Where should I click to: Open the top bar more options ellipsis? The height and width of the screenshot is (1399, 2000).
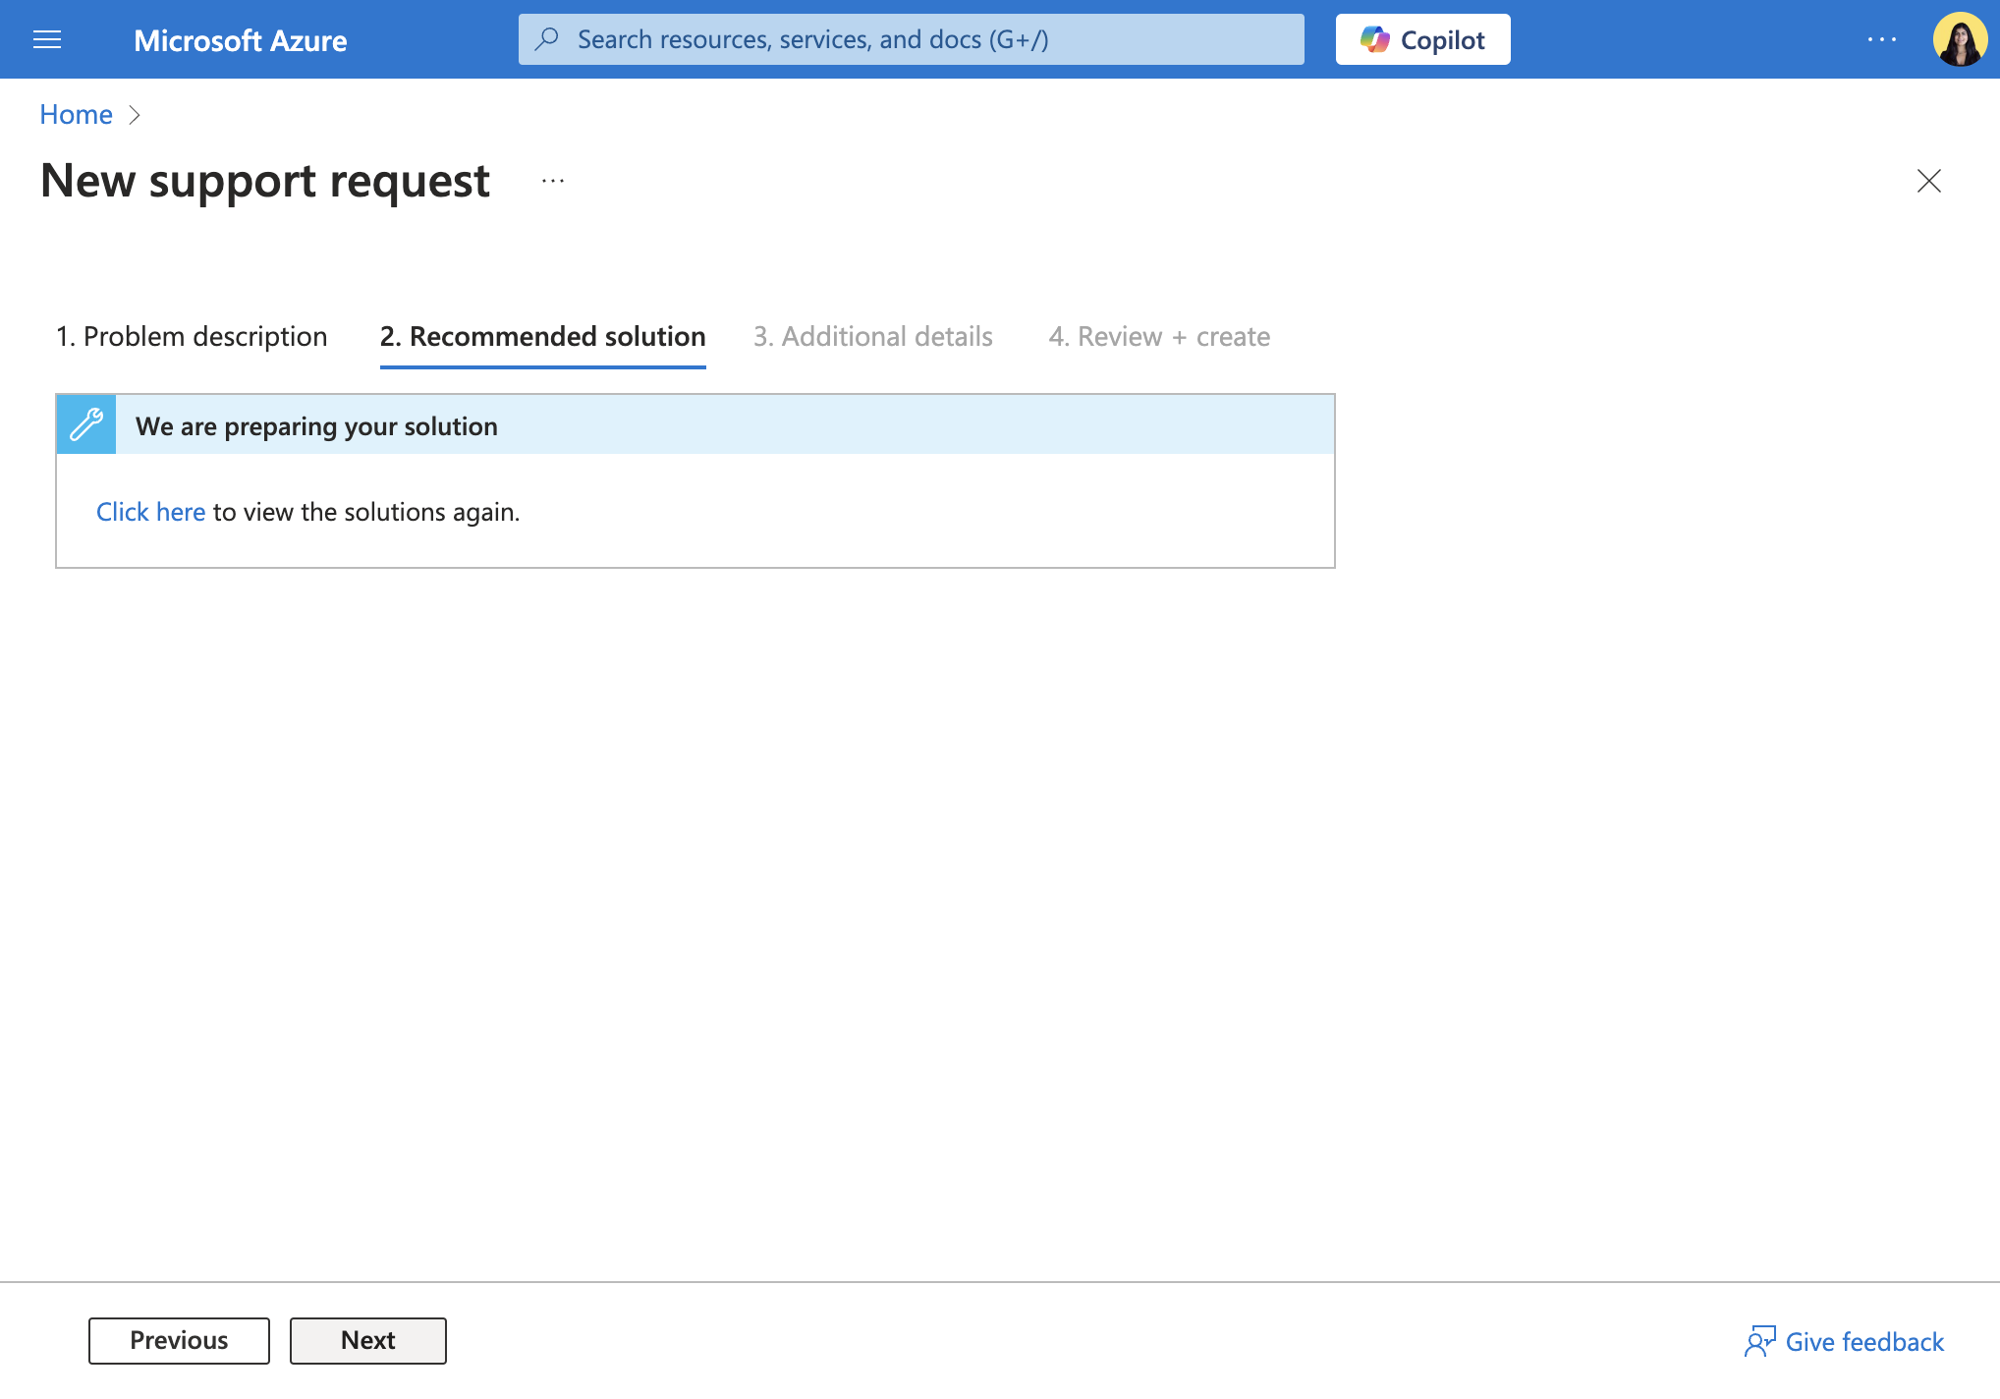(x=1882, y=39)
